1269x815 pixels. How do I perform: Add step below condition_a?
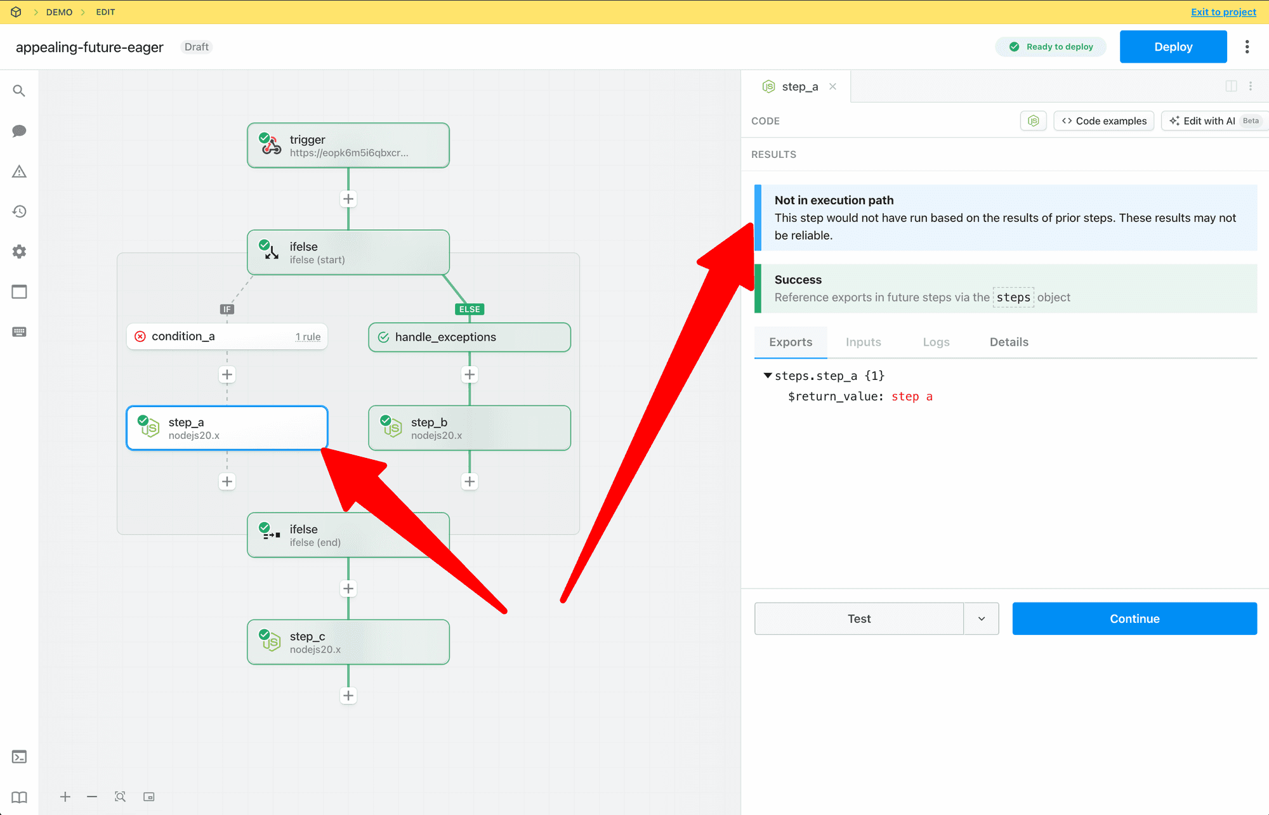pyautogui.click(x=227, y=375)
